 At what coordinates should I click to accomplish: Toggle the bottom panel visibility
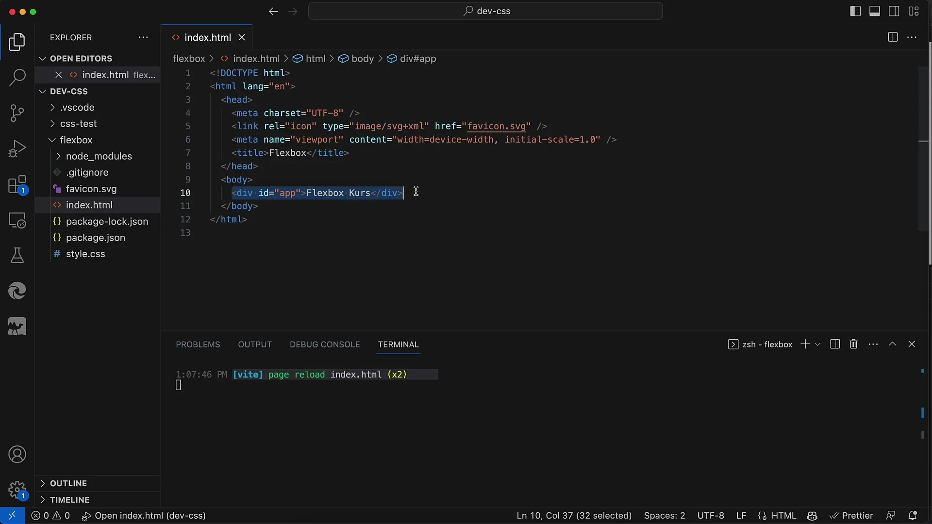click(875, 11)
